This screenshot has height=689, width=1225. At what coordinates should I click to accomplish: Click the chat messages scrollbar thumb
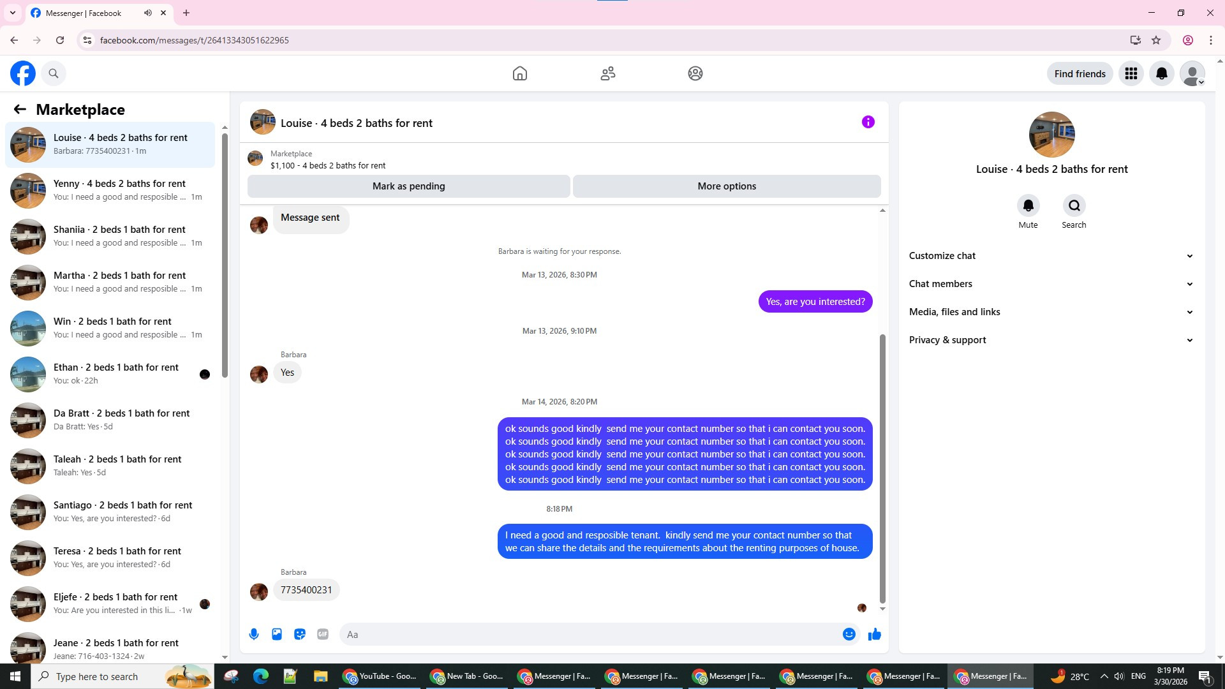[x=882, y=469]
